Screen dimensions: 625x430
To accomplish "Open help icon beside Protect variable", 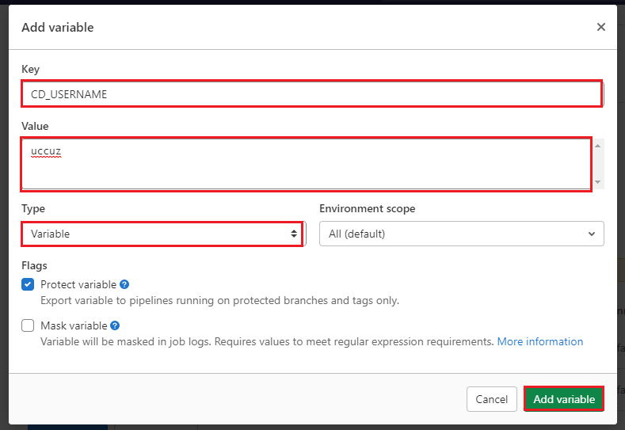I will [124, 284].
